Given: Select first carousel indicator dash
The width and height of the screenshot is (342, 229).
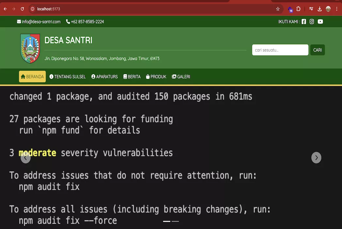Looking at the screenshot, I should 167,221.
